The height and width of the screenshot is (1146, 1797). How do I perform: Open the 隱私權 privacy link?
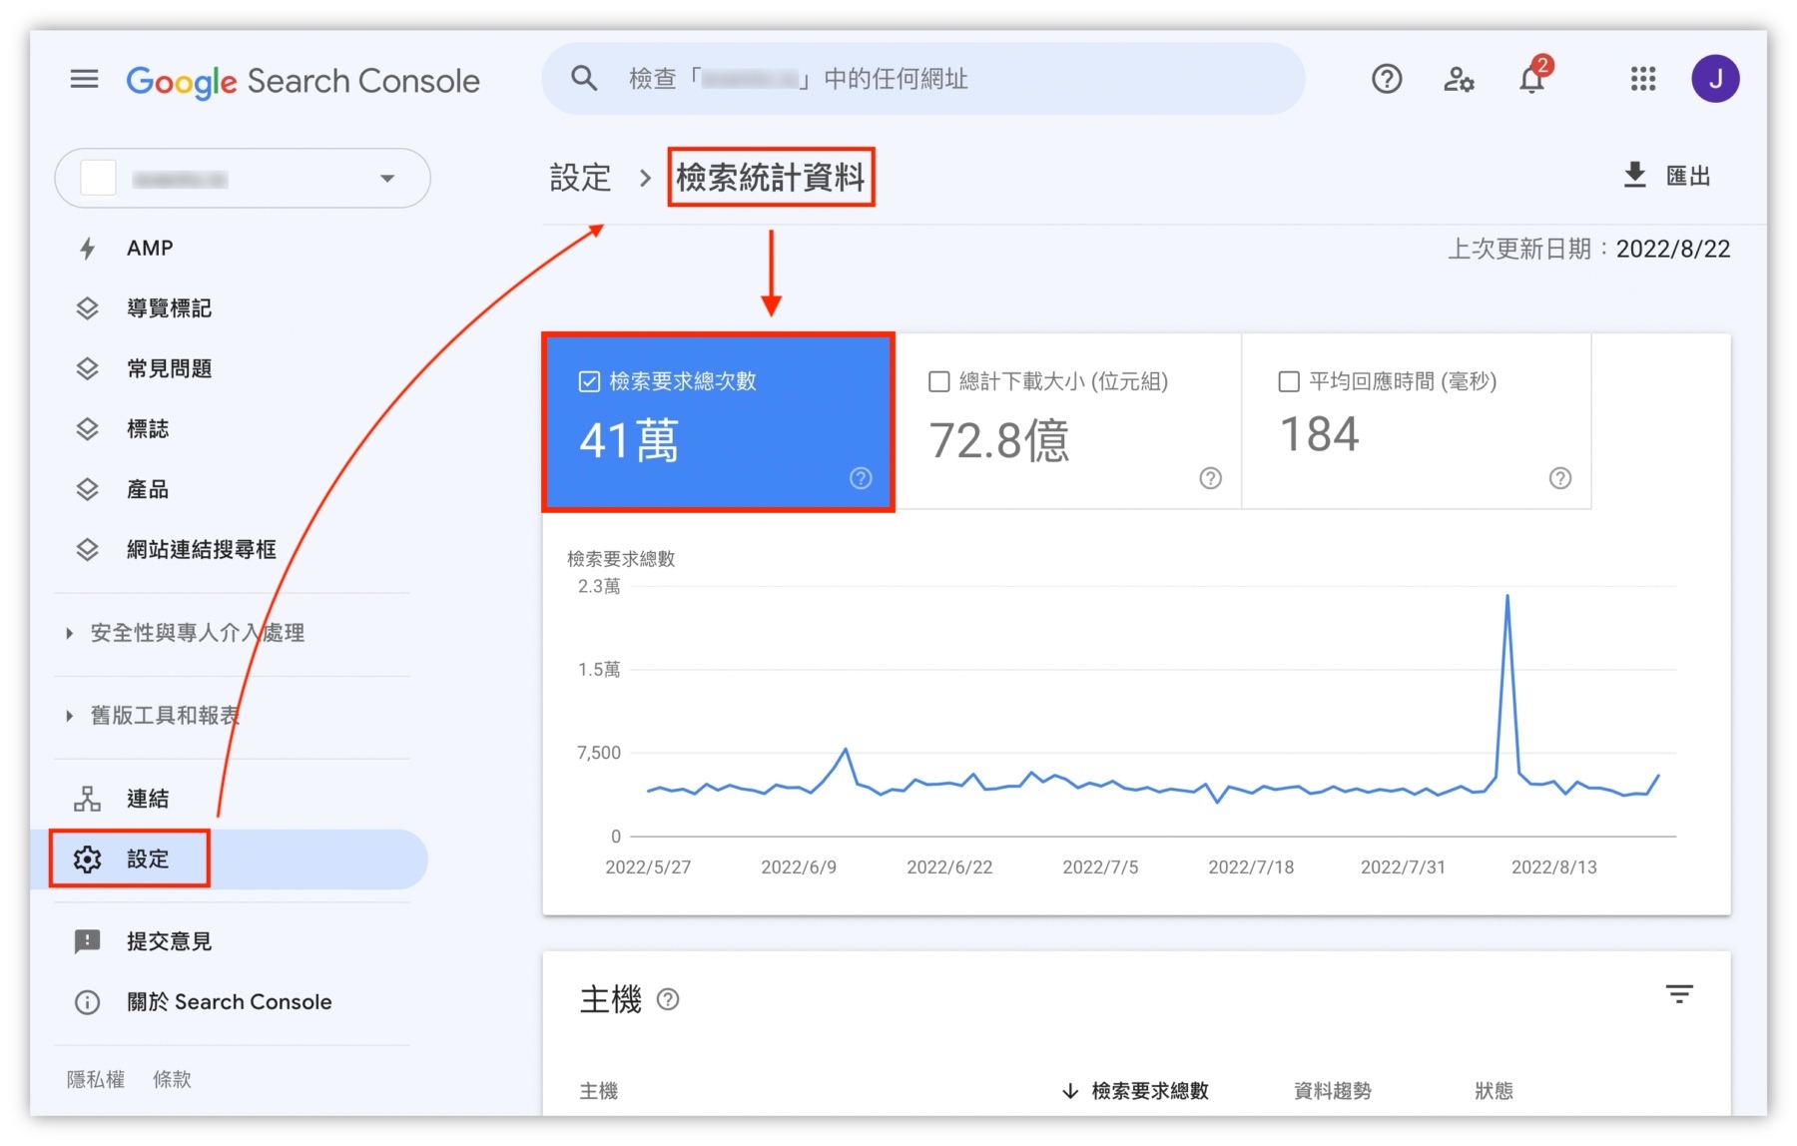pos(95,1078)
